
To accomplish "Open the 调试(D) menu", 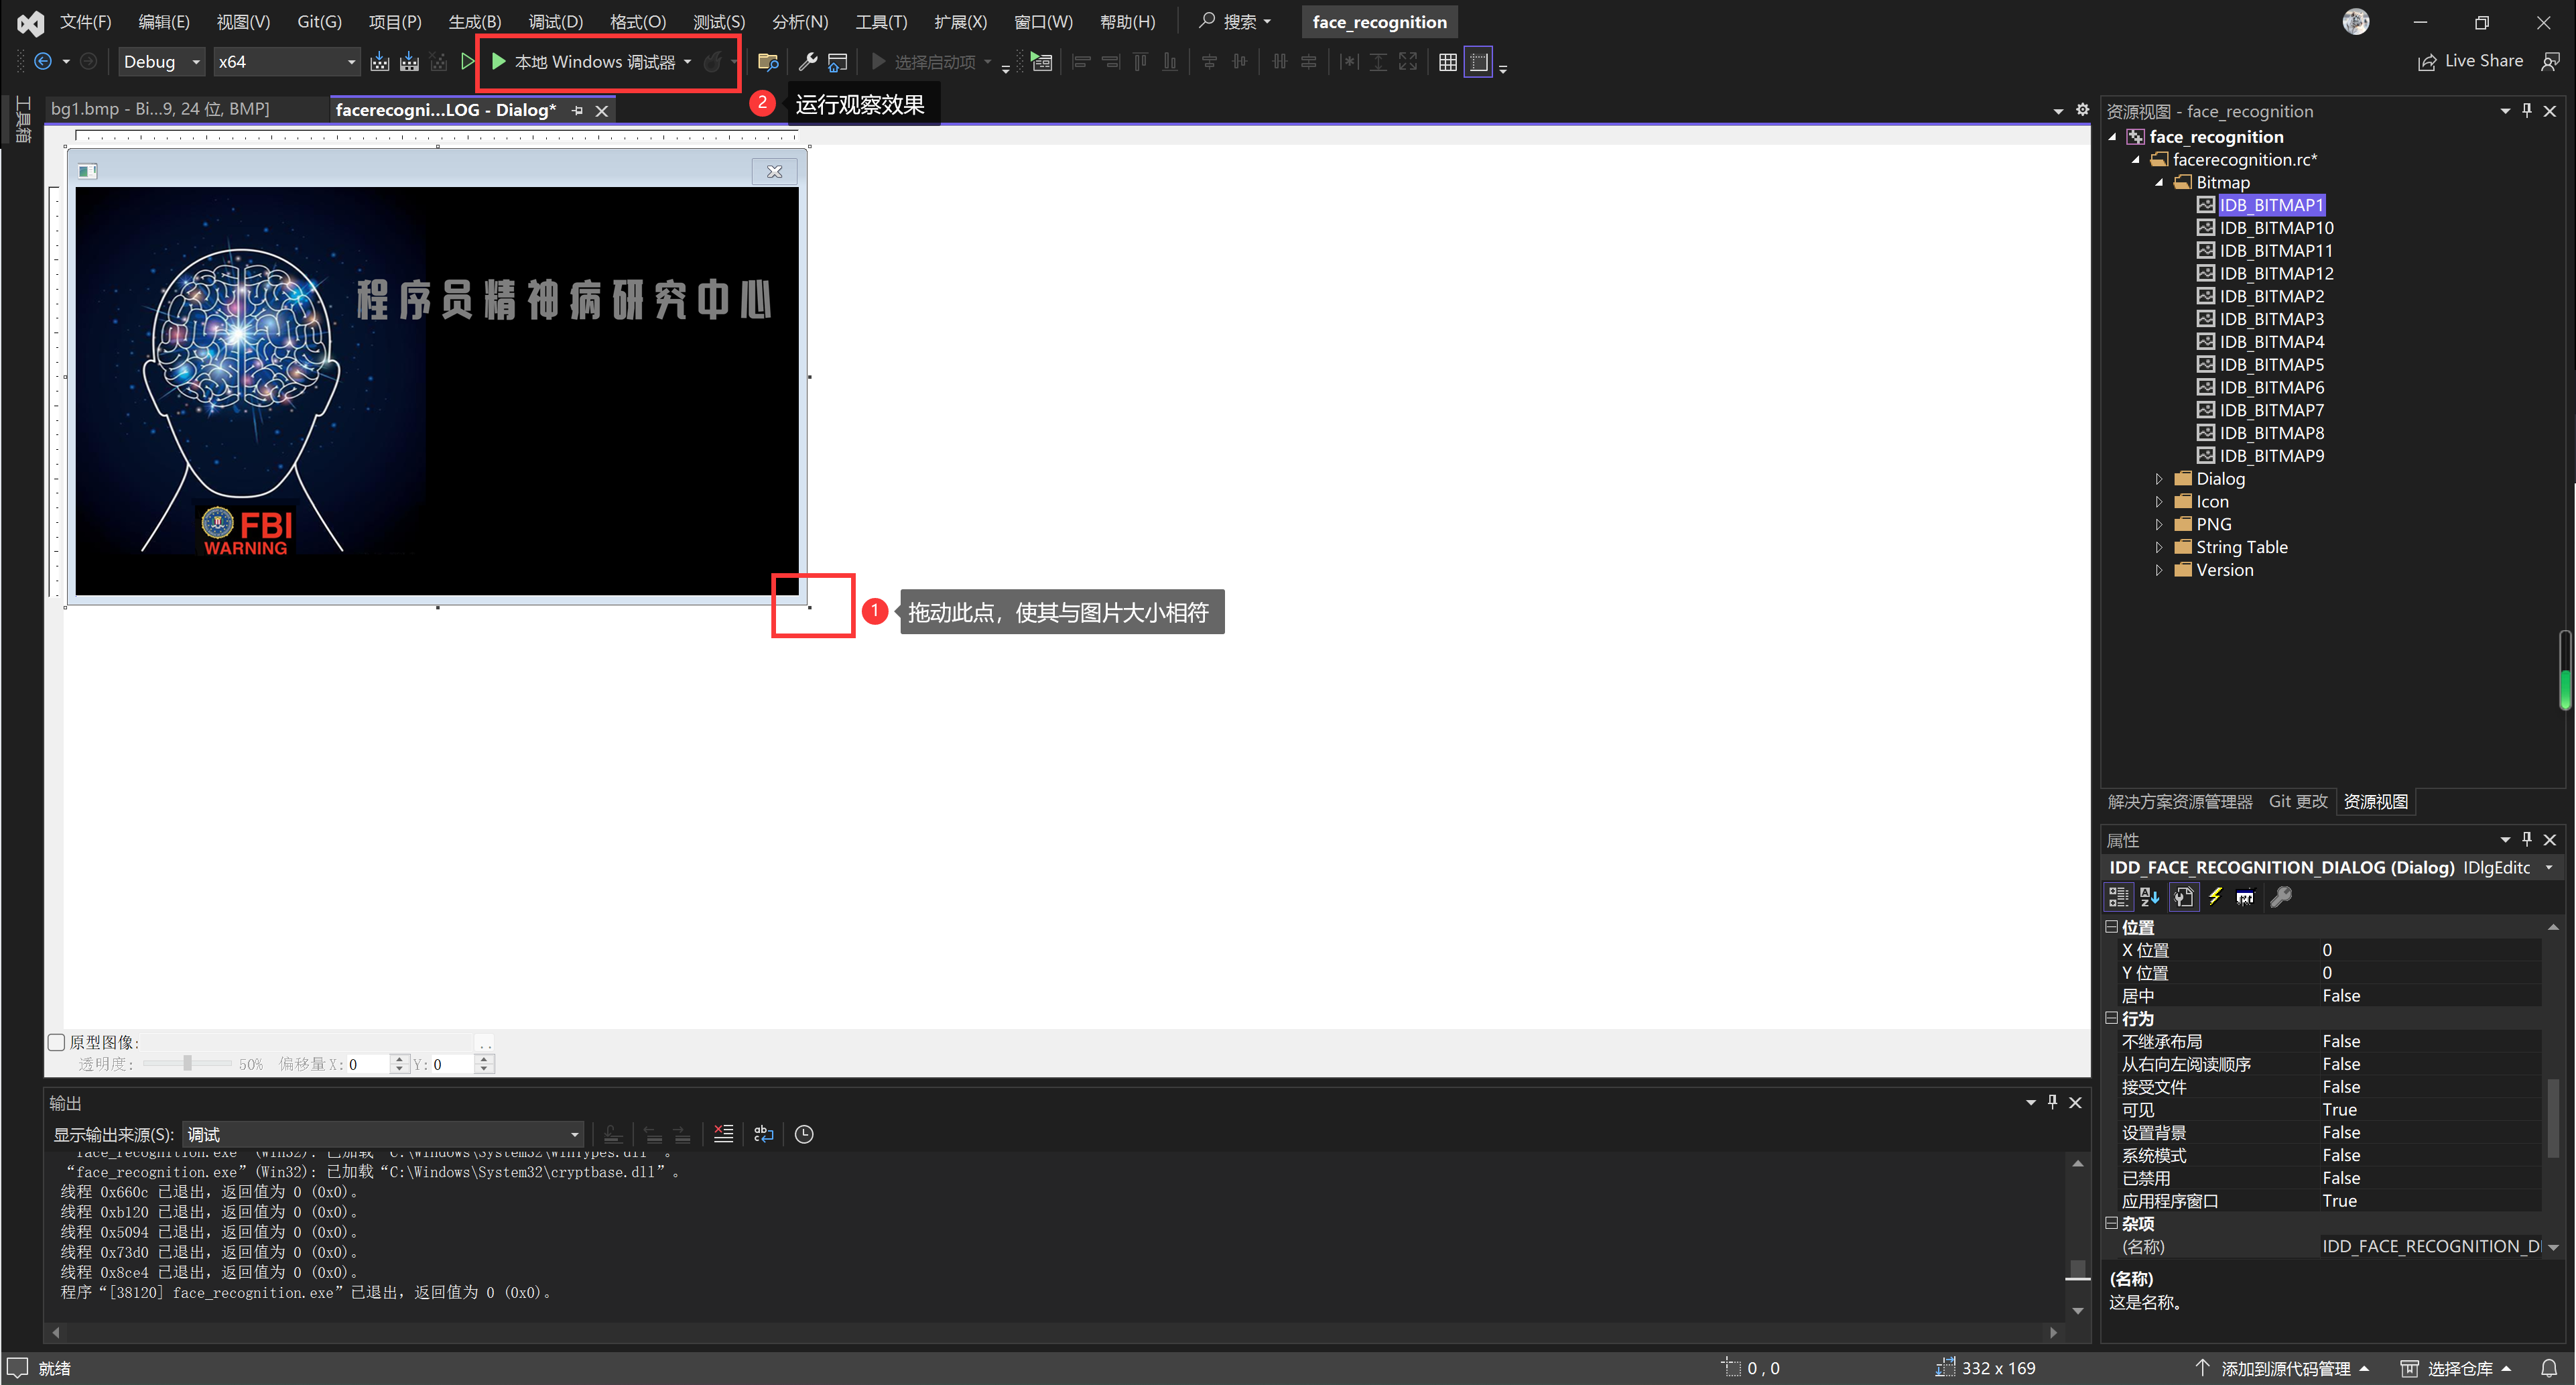I will [555, 21].
